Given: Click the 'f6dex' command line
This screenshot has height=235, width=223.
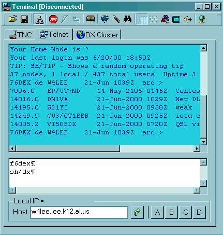Looking at the screenshot, I should (x=22, y=163).
